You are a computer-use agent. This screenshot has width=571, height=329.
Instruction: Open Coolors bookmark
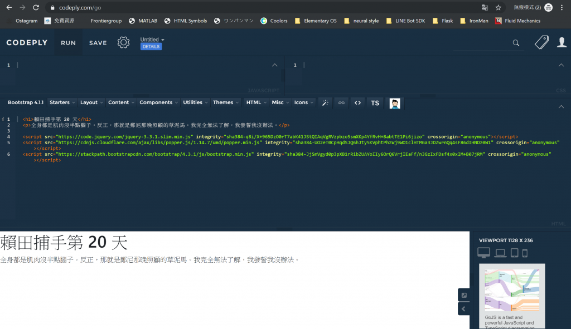[x=274, y=21]
